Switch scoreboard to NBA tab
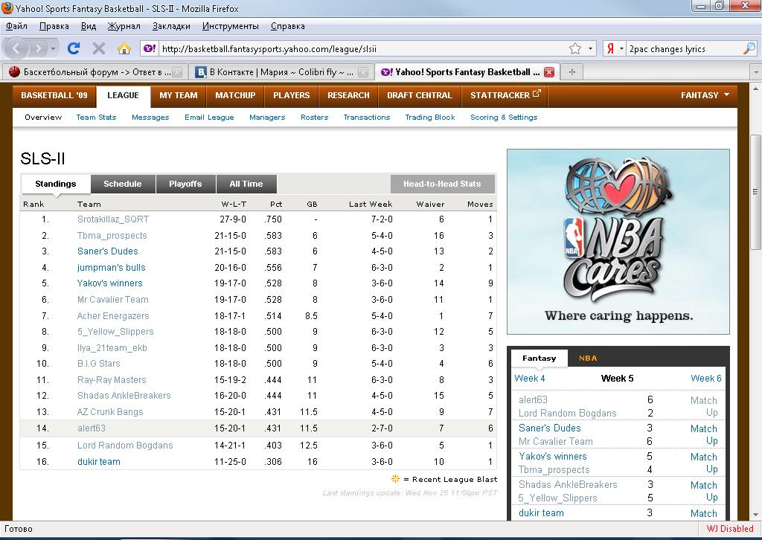Screen dimensions: 762x540 (x=588, y=358)
